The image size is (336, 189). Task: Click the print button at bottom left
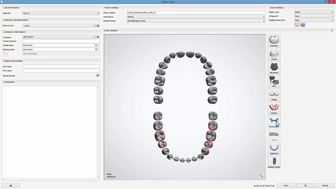(10, 185)
